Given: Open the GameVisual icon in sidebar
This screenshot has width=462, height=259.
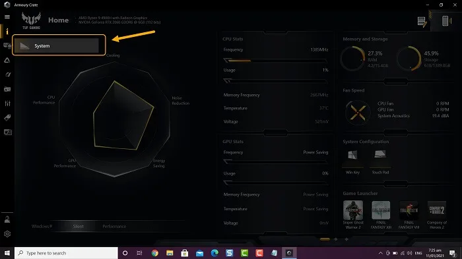Looking at the screenshot, I should (8, 74).
